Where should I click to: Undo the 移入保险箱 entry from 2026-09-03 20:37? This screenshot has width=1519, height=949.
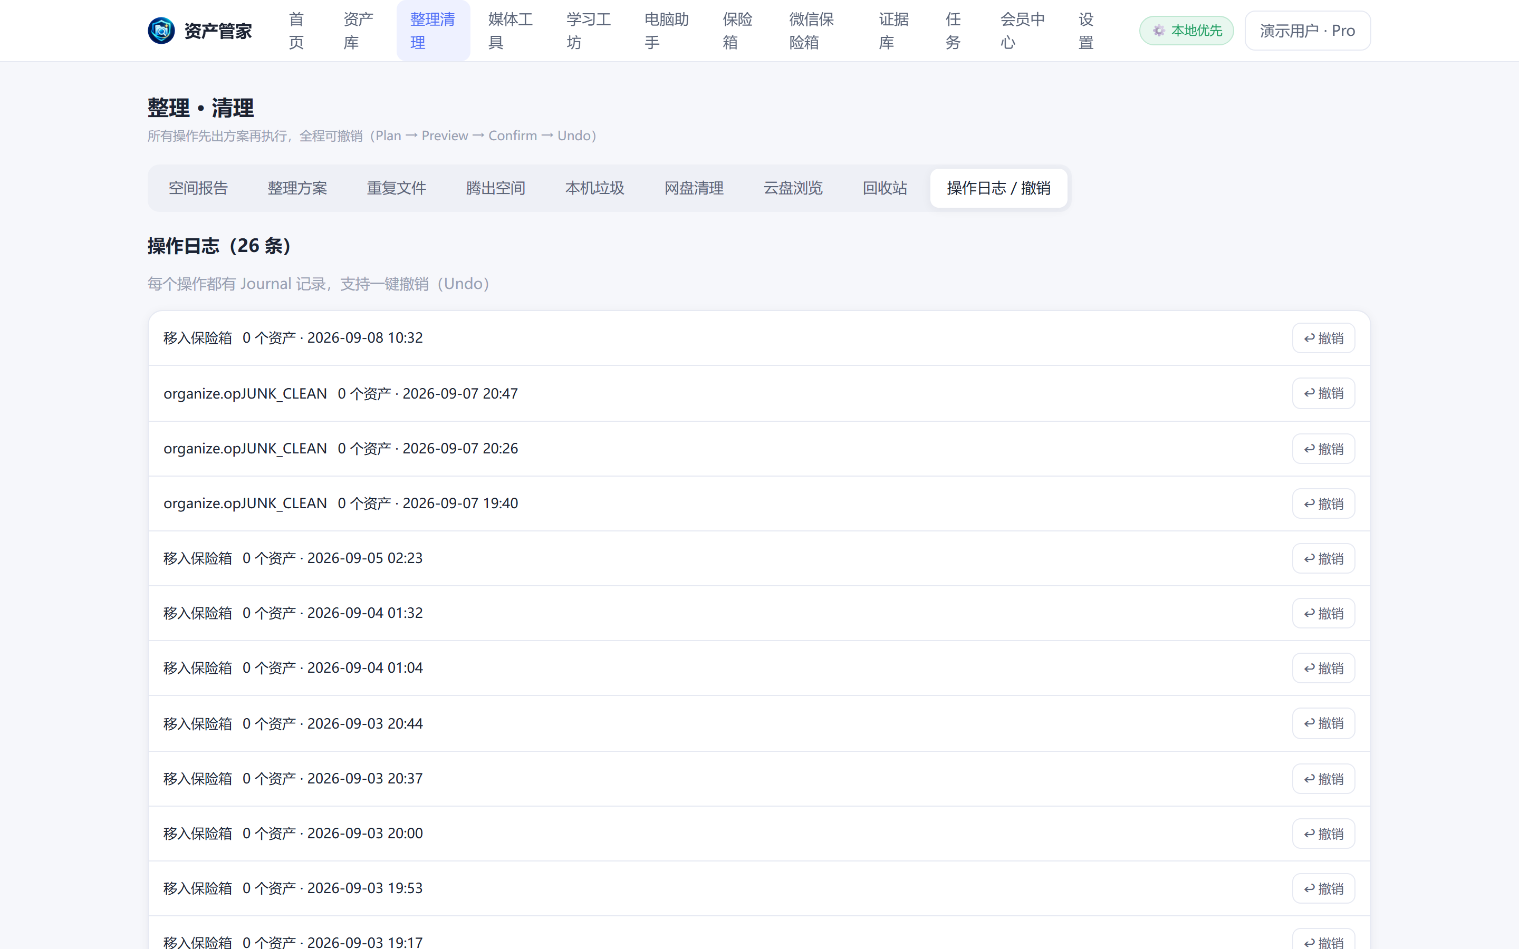click(1323, 779)
